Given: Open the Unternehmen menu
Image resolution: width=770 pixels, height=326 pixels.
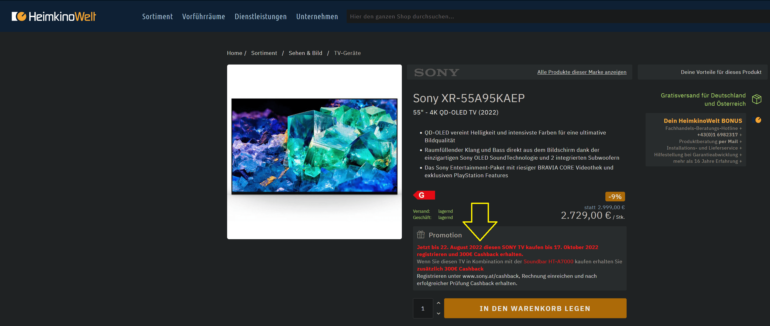Looking at the screenshot, I should tap(317, 16).
